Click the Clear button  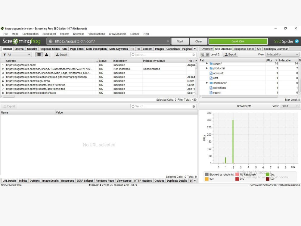coord(198,41)
